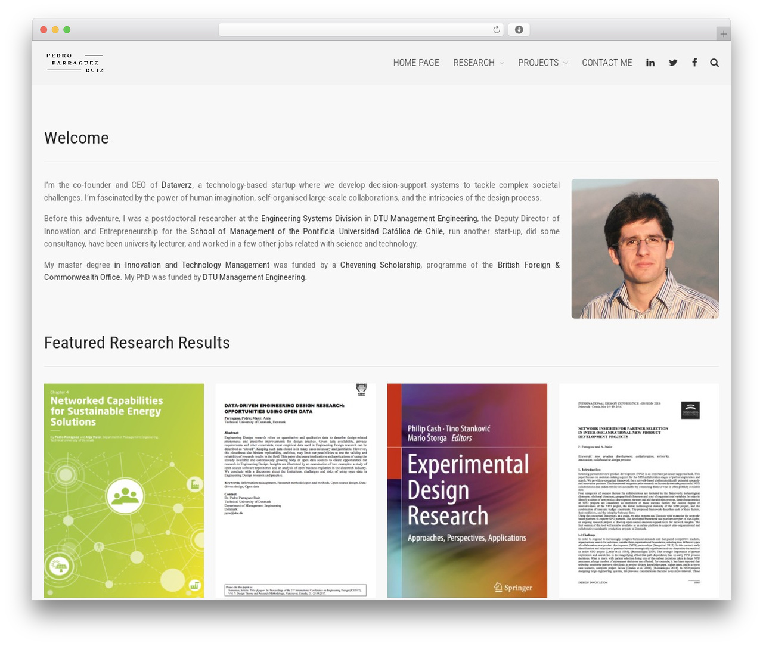Click the search magnifier icon
This screenshot has height=646, width=763.
pyautogui.click(x=714, y=63)
